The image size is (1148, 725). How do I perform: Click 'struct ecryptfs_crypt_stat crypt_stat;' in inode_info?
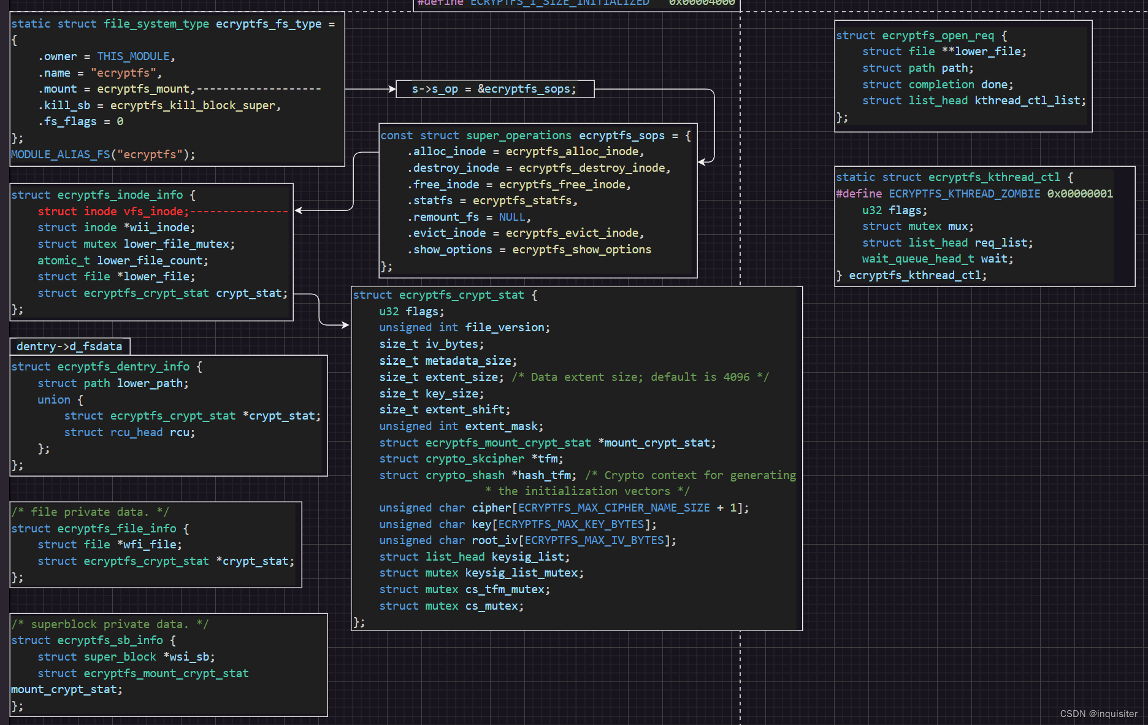pos(163,293)
